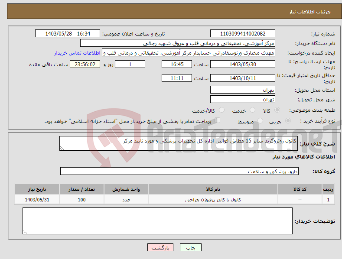Click quantity cell showing 100
This screenshot has width=342, height=259.
[x=81, y=200]
